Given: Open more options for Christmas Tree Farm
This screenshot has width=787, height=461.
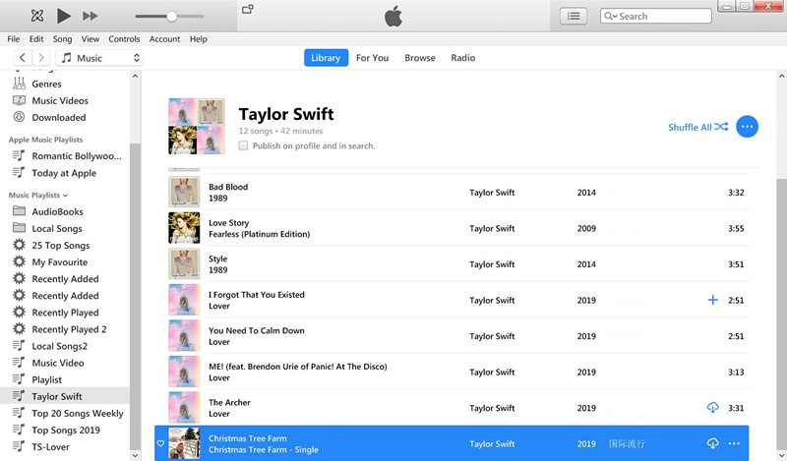Looking at the screenshot, I should pos(734,443).
